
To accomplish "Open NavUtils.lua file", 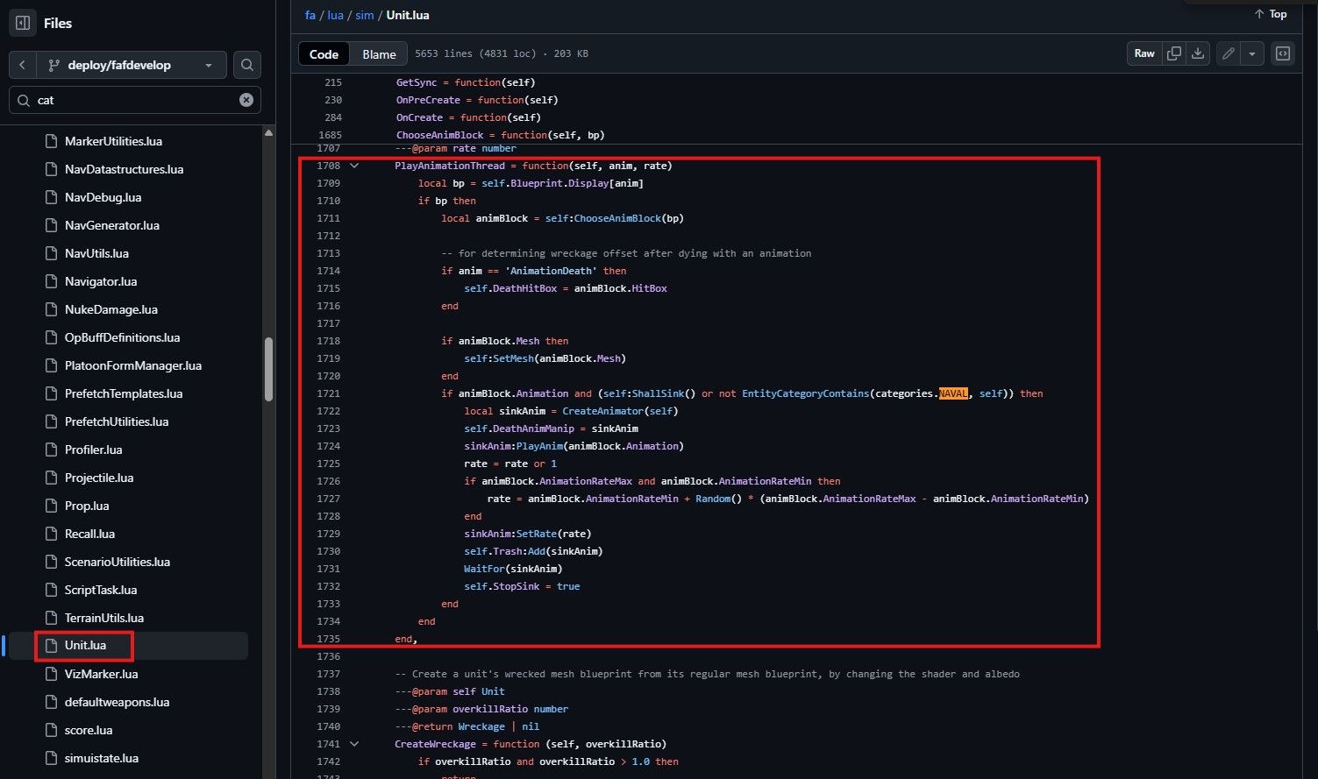I will point(96,253).
